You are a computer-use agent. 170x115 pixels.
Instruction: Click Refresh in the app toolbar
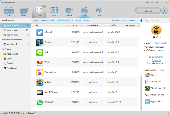pyautogui.click(x=87, y=21)
